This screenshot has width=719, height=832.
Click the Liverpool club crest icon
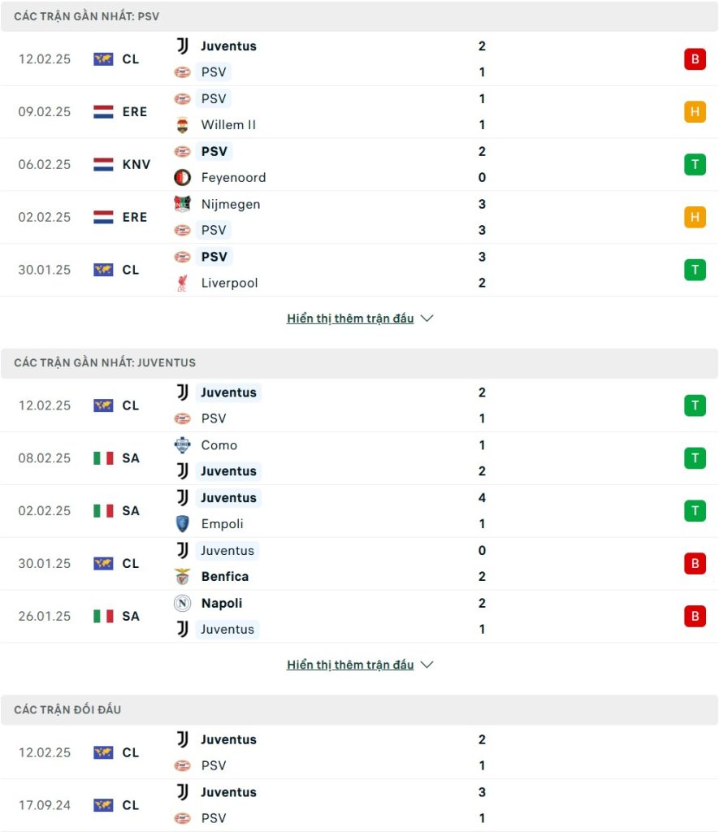[x=183, y=283]
